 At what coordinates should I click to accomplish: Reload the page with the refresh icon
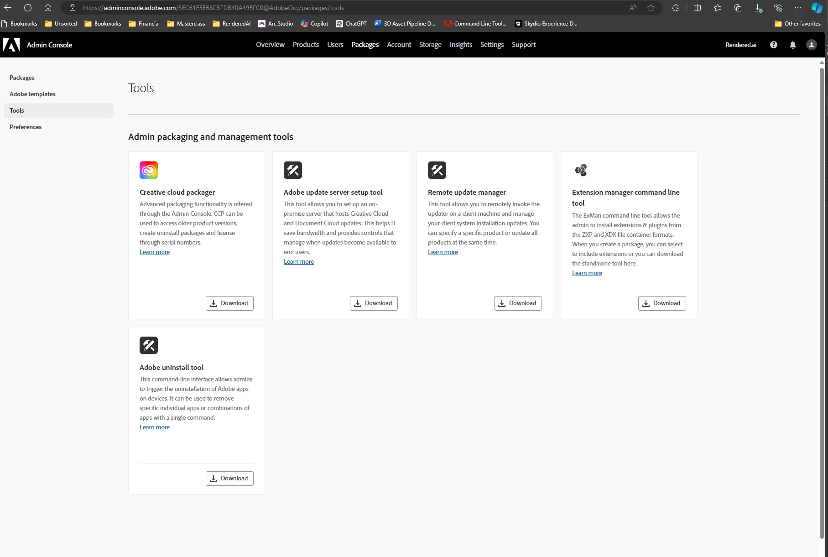(28, 8)
